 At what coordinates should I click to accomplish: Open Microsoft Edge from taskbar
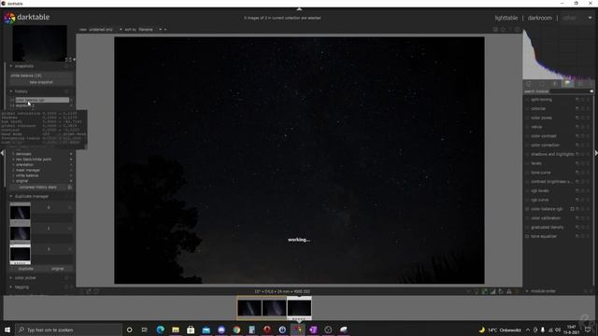coord(160,329)
